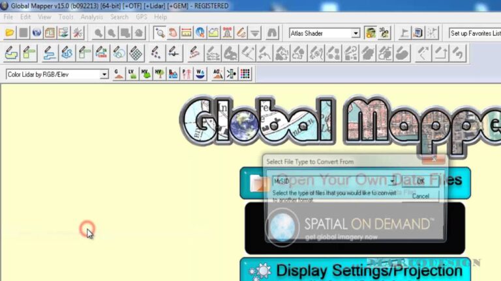This screenshot has height=281, width=501.
Task: Open the File menu
Action: coord(8,17)
